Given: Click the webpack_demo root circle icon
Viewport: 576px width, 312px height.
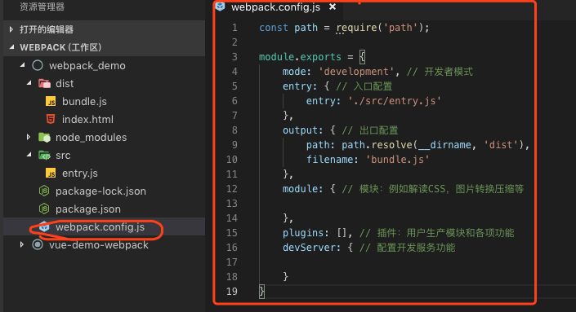Looking at the screenshot, I should [38, 65].
